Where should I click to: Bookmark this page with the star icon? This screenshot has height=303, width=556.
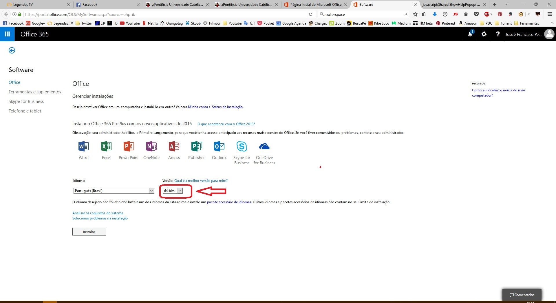click(415, 14)
